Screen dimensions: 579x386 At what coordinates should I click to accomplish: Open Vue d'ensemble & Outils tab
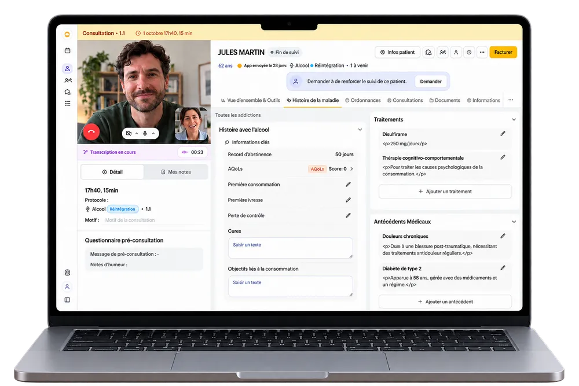tap(250, 100)
